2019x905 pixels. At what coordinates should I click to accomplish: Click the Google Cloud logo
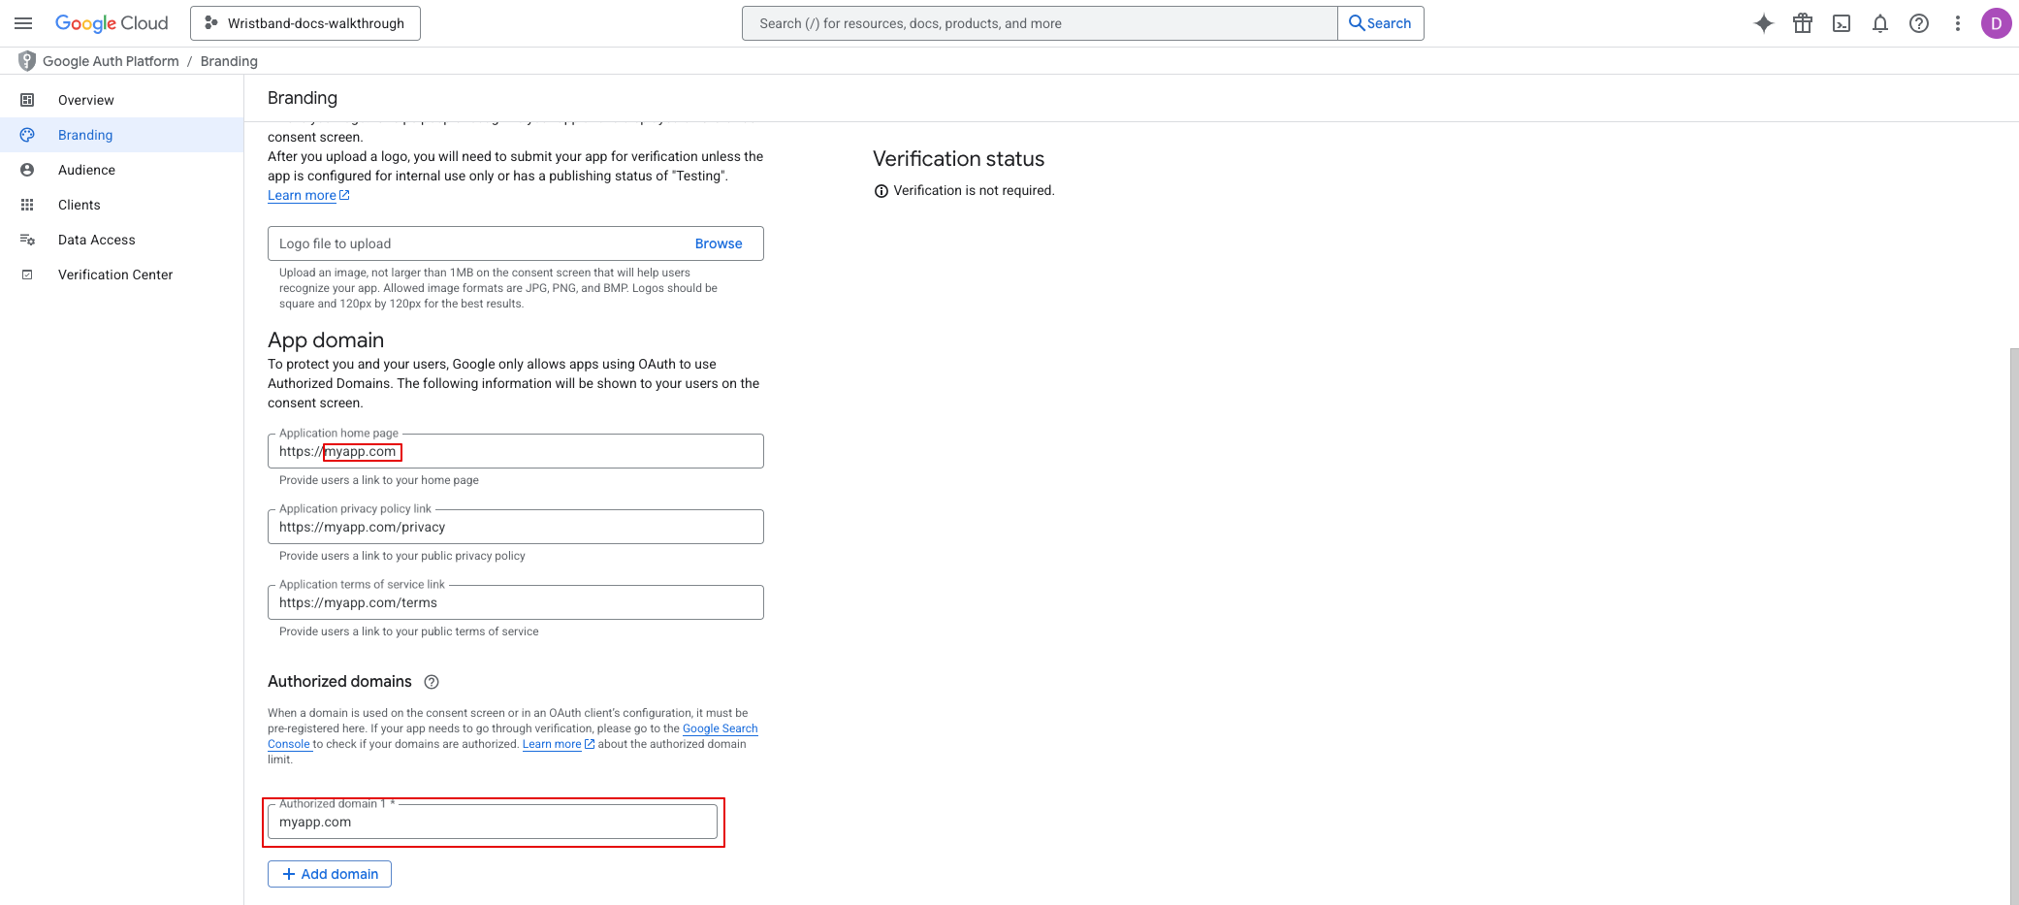[112, 23]
